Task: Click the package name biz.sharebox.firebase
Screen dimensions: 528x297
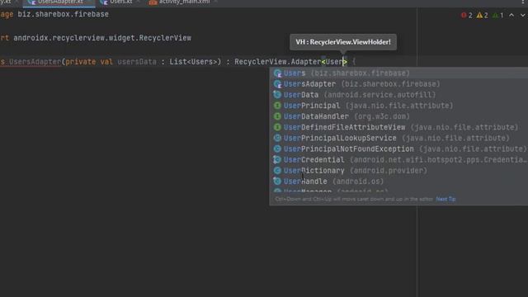Action: click(x=63, y=14)
